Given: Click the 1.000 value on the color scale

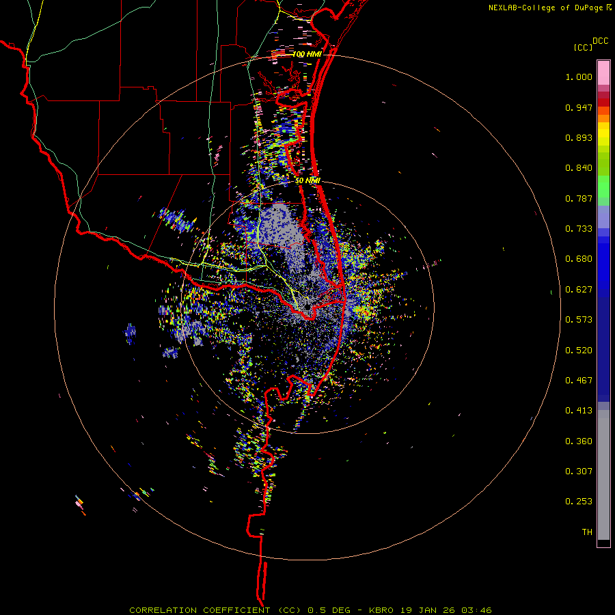Looking at the screenshot, I should coord(579,77).
